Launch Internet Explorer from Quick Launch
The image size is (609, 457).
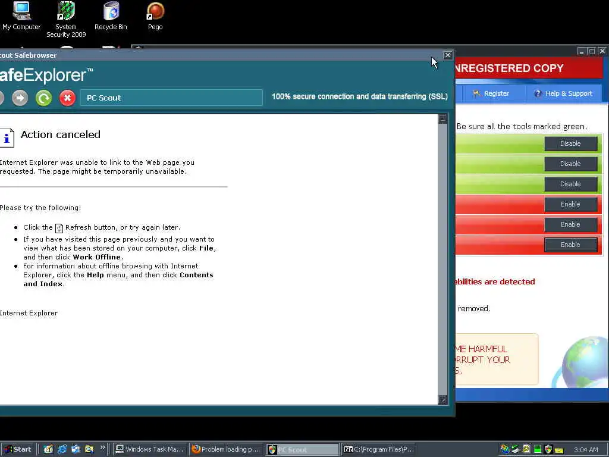click(62, 449)
